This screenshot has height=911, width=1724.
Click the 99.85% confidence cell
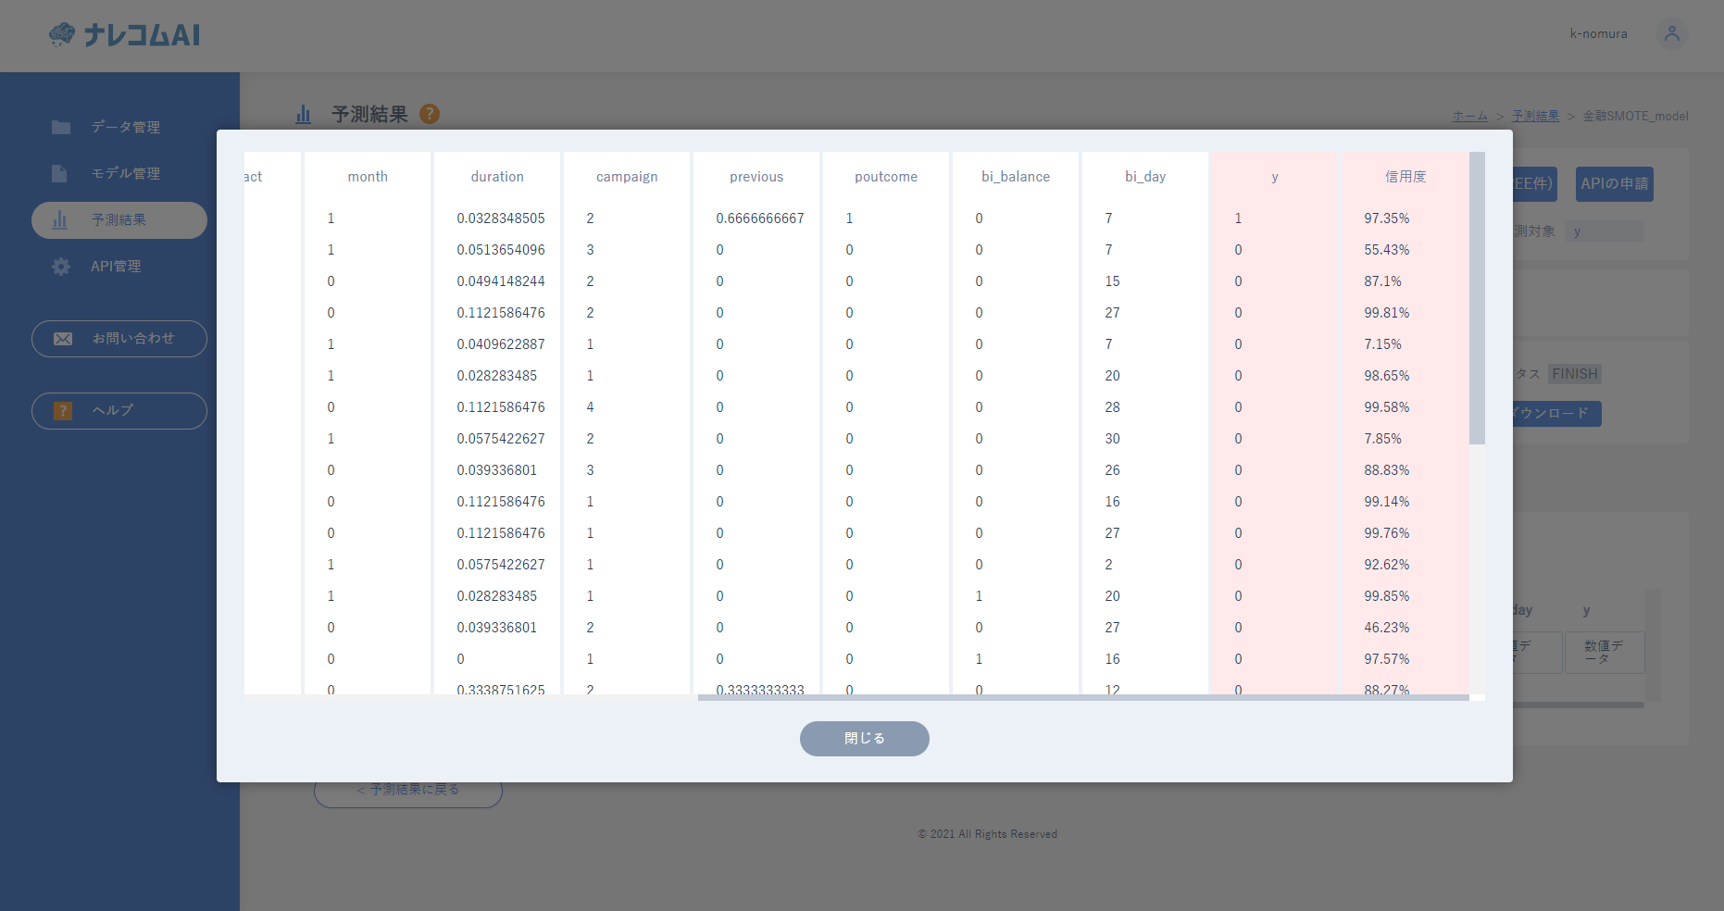tap(1387, 596)
